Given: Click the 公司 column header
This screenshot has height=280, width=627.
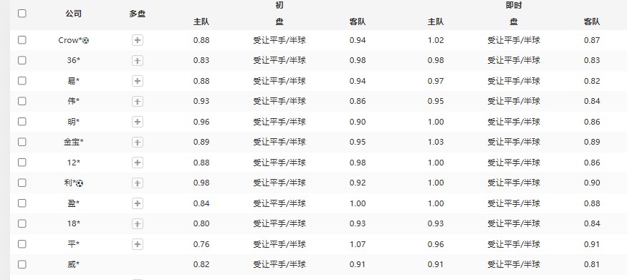Looking at the screenshot, I should pos(74,14).
